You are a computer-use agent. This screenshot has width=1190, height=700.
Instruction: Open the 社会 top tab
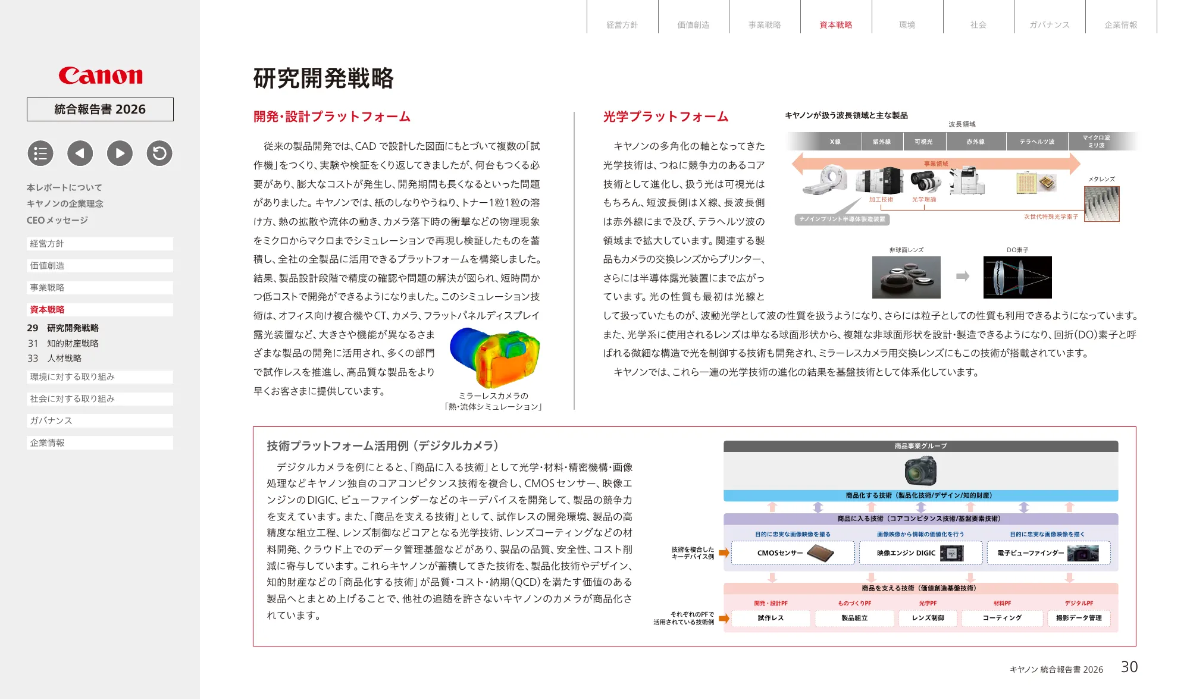click(x=979, y=25)
